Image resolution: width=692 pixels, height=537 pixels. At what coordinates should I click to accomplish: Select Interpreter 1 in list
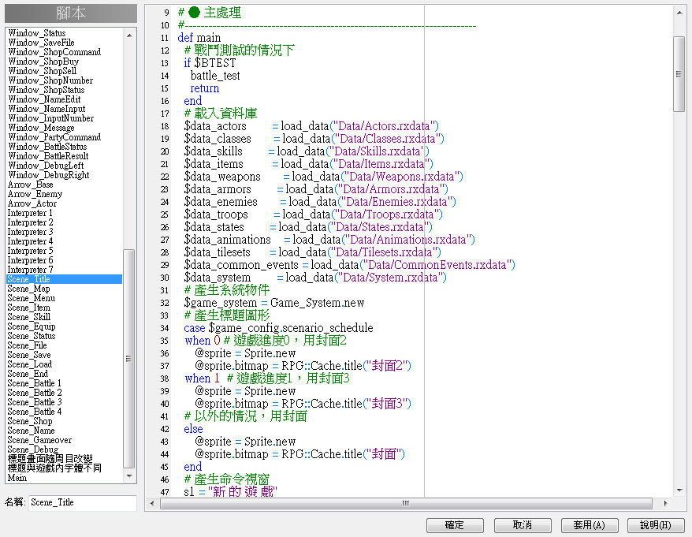pyautogui.click(x=31, y=213)
